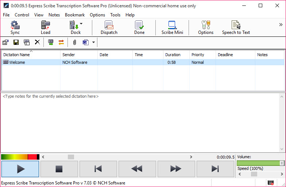Screen dimensions: 286x187
Task: Click the save floppy disk icon
Action: pyautogui.click(x=16, y=42)
